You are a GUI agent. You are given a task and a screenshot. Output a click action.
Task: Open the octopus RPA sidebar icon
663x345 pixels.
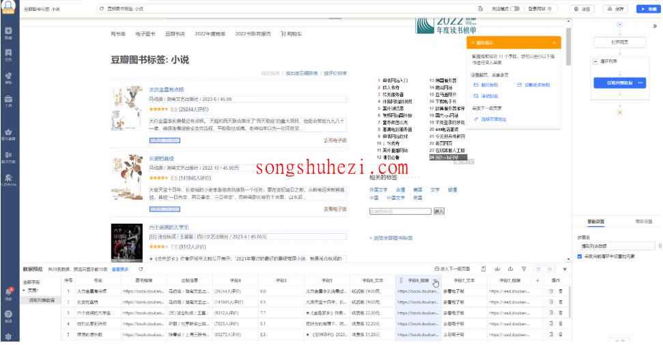click(8, 180)
